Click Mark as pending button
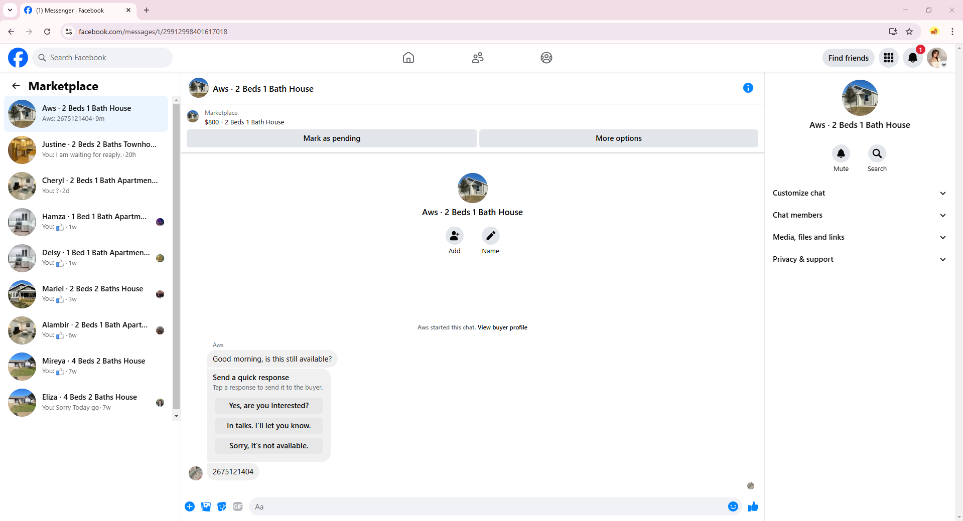Screen dimensions: 963x521 [x=332, y=138]
